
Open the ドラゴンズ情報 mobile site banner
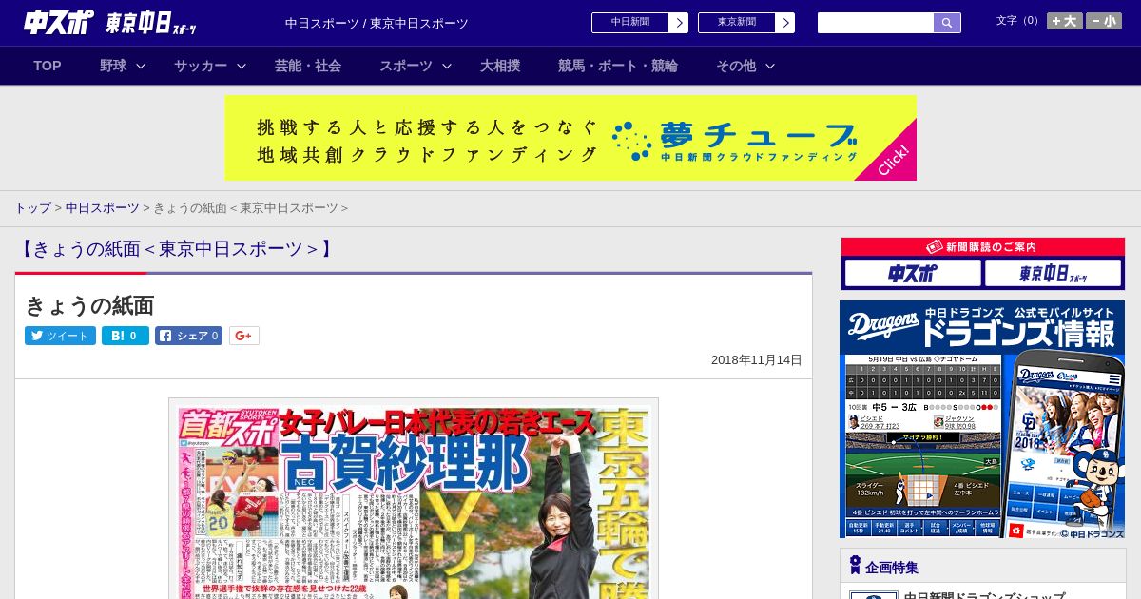982,419
